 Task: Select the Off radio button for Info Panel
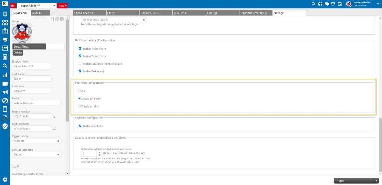[79, 91]
